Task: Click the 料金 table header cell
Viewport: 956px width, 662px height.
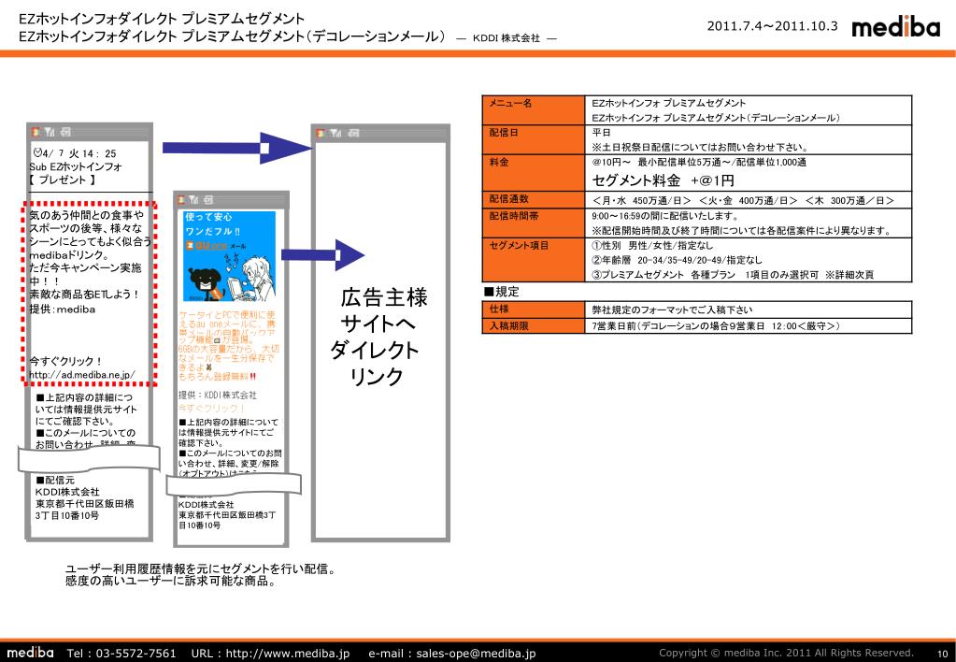Action: point(534,173)
